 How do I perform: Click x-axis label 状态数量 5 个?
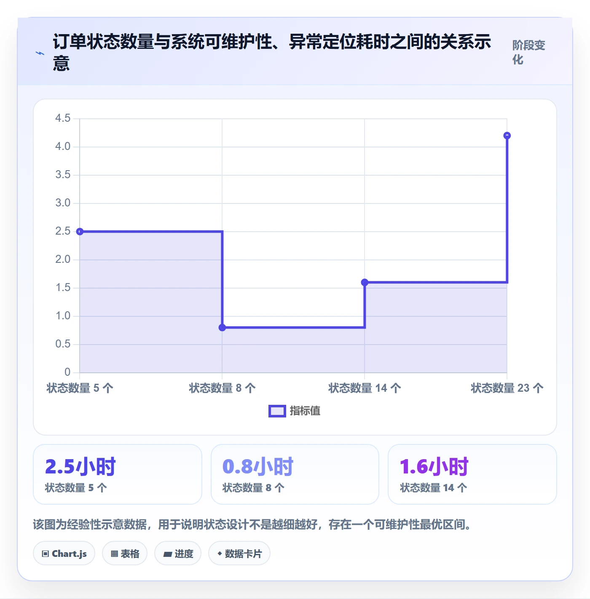pyautogui.click(x=80, y=388)
